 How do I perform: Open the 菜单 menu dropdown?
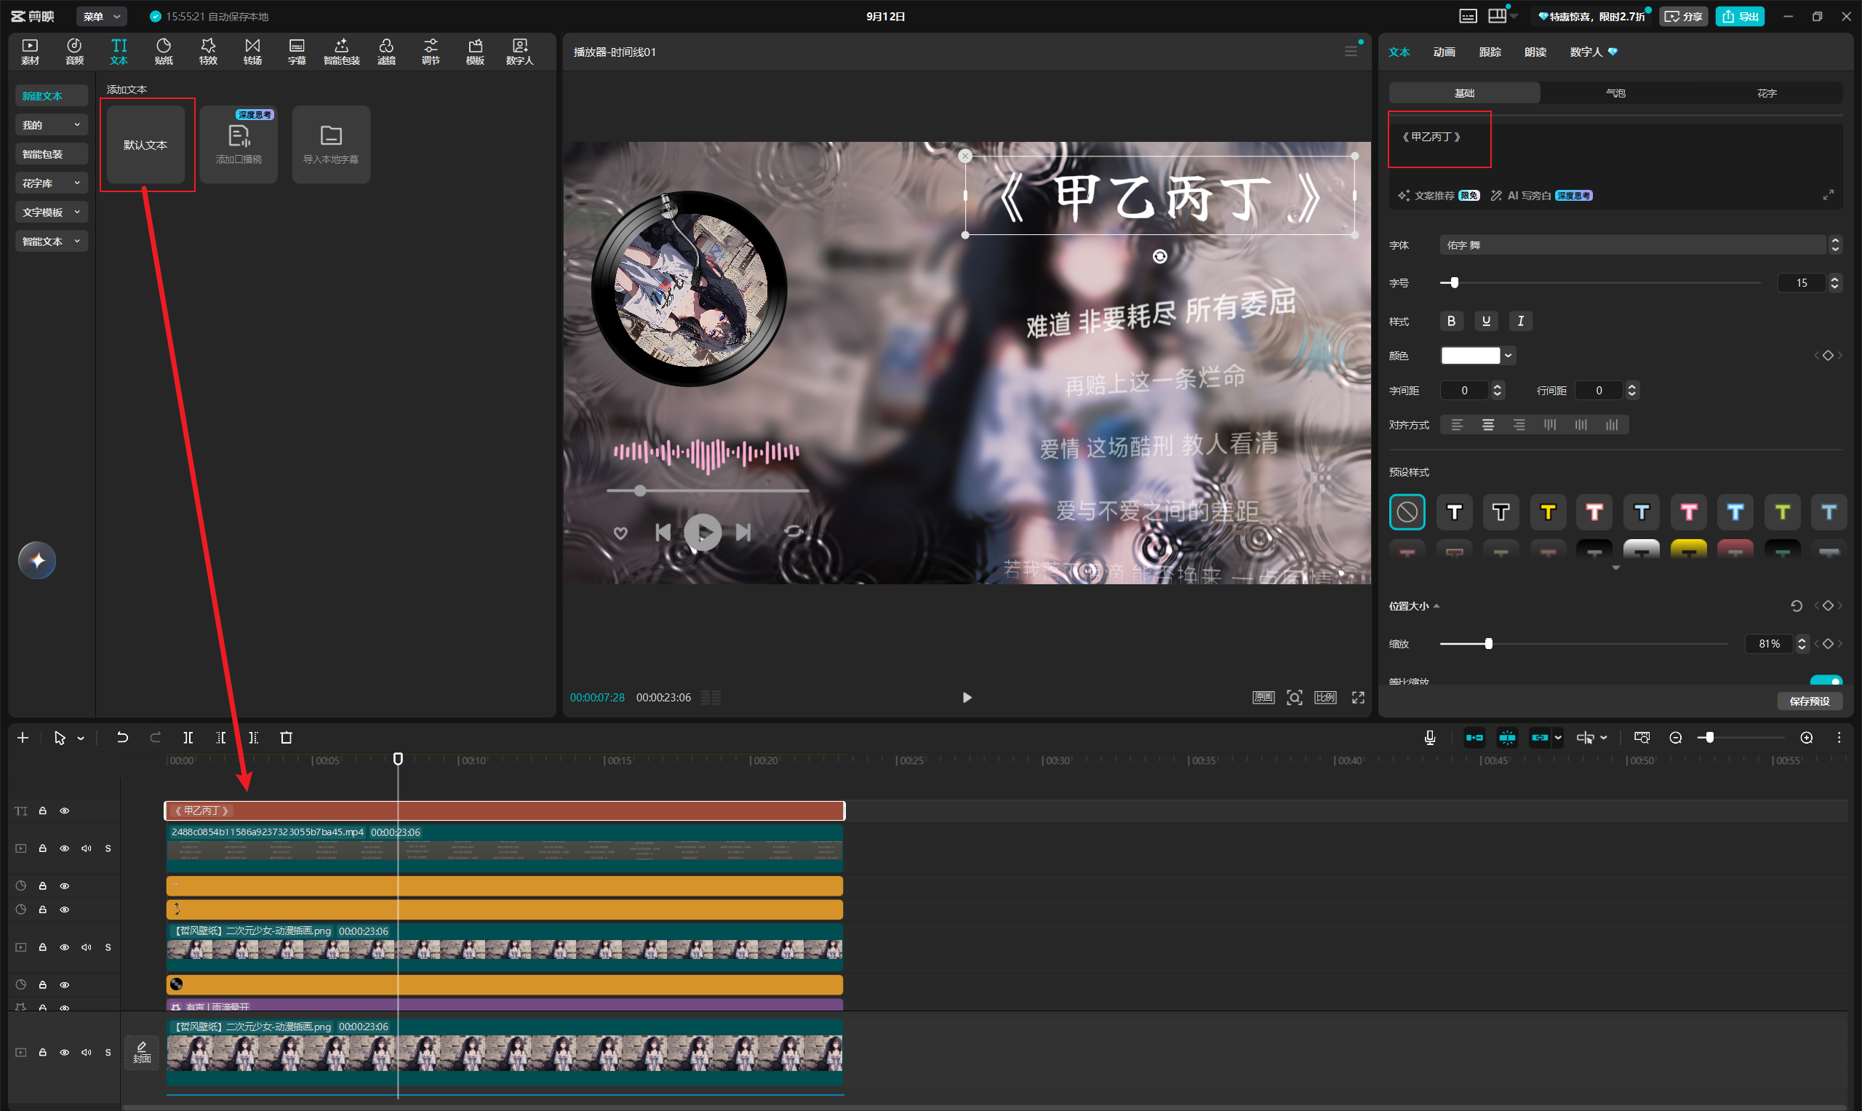click(x=101, y=16)
